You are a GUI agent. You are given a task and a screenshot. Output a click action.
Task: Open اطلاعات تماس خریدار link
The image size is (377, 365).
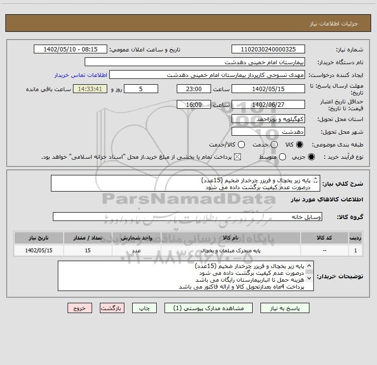(x=81, y=75)
